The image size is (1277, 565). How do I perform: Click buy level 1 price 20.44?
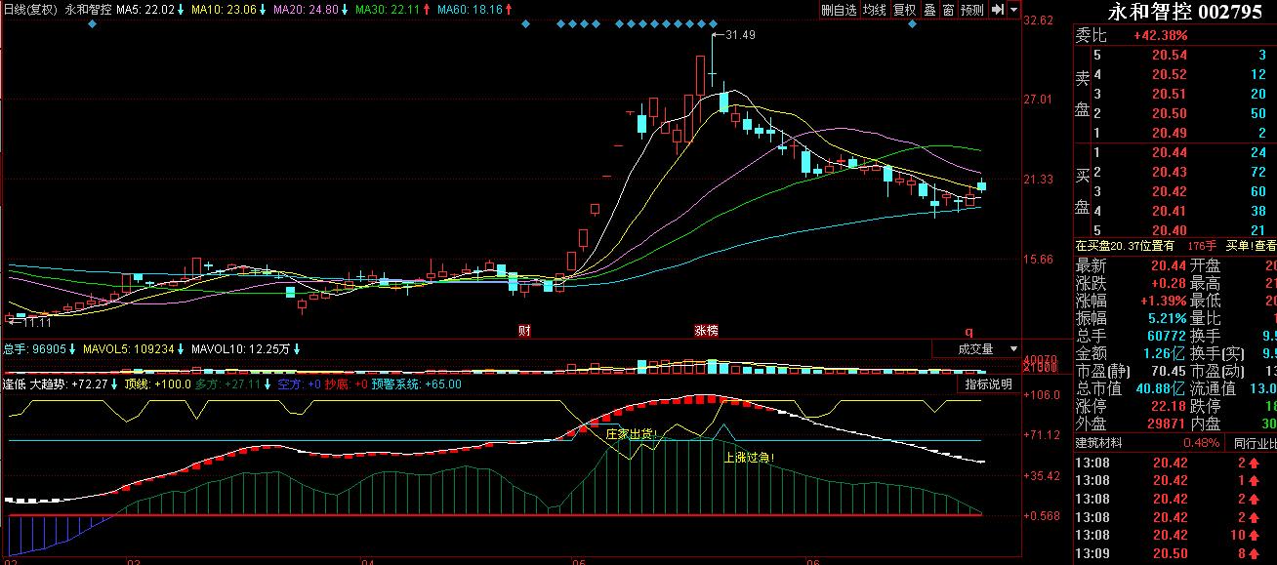(x=1170, y=153)
